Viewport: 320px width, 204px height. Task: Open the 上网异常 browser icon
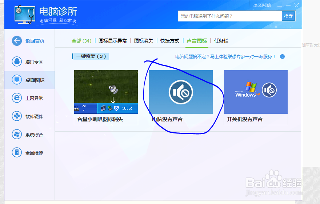17,98
